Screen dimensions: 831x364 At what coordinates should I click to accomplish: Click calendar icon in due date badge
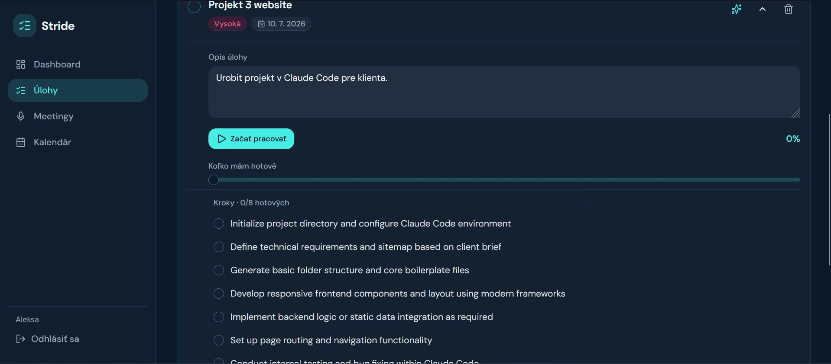coord(261,24)
